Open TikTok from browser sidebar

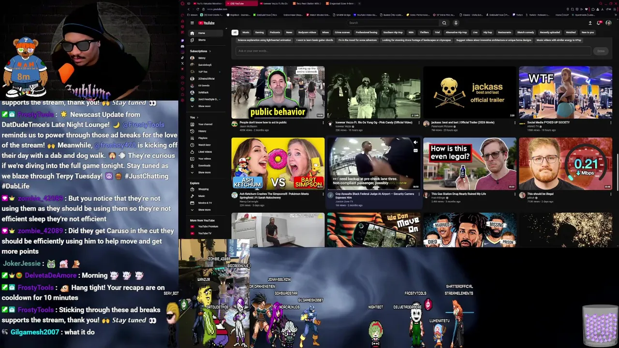coord(182,58)
